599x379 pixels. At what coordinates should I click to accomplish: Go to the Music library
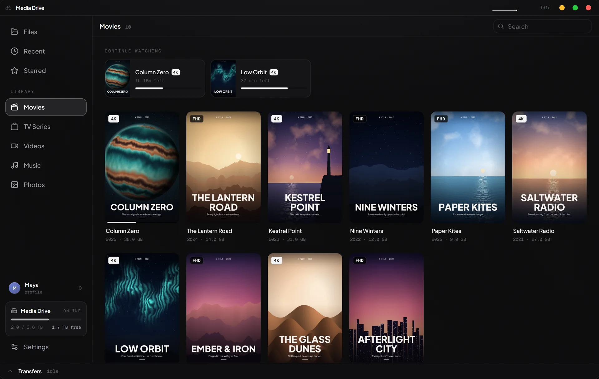(x=46, y=165)
